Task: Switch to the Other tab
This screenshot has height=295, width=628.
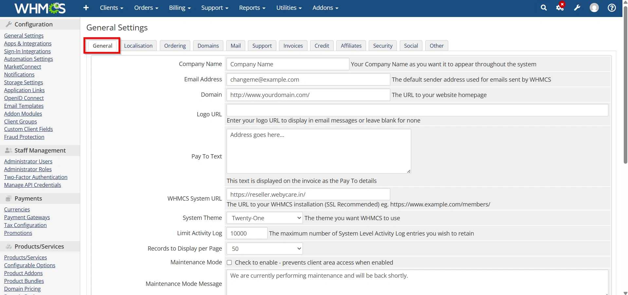Action: tap(437, 46)
